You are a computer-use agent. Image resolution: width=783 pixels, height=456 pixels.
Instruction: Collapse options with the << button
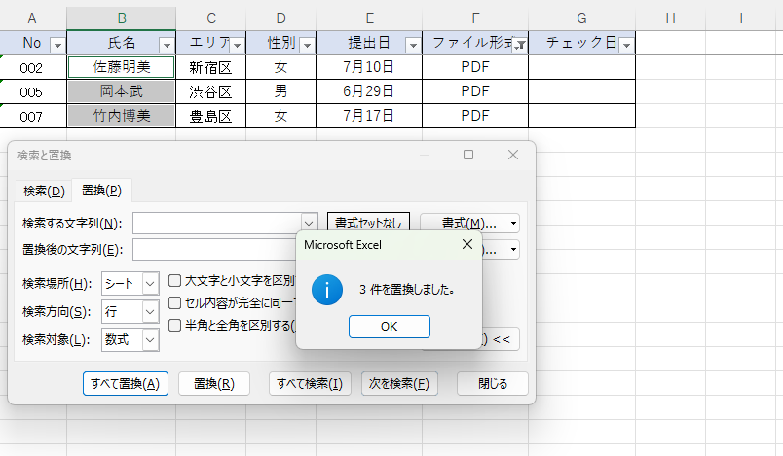tap(501, 339)
